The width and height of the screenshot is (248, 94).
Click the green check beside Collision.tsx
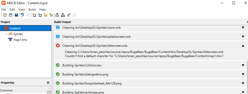[x=58, y=65]
